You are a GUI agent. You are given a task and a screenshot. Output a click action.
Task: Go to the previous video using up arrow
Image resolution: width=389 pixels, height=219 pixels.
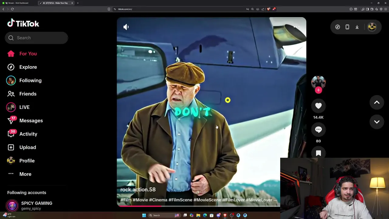pyautogui.click(x=377, y=103)
